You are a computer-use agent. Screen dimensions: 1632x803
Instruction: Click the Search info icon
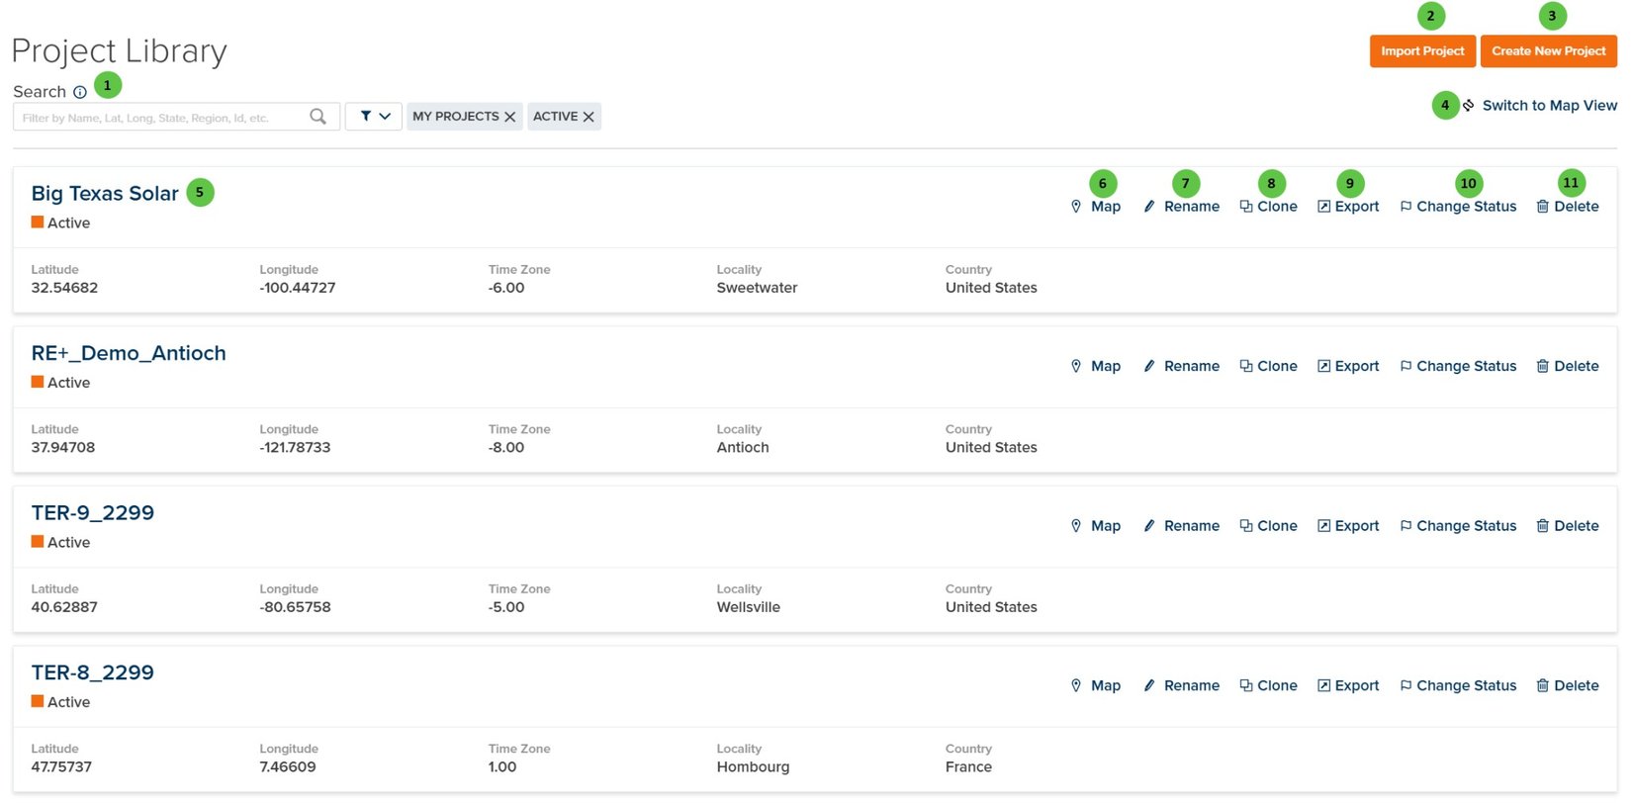(80, 92)
